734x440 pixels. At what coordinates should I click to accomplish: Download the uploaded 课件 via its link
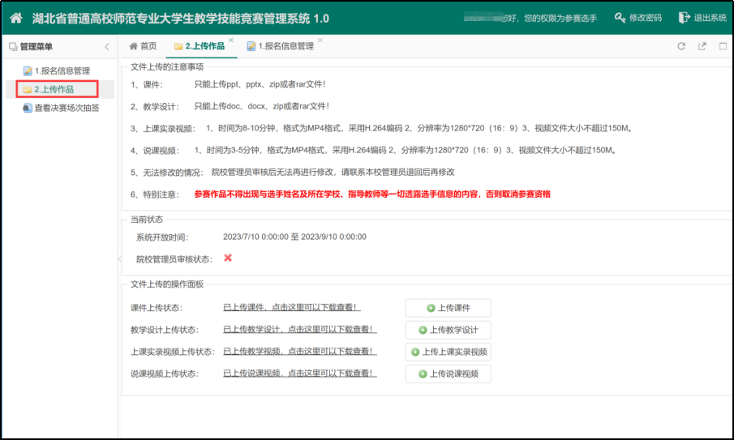coord(291,308)
